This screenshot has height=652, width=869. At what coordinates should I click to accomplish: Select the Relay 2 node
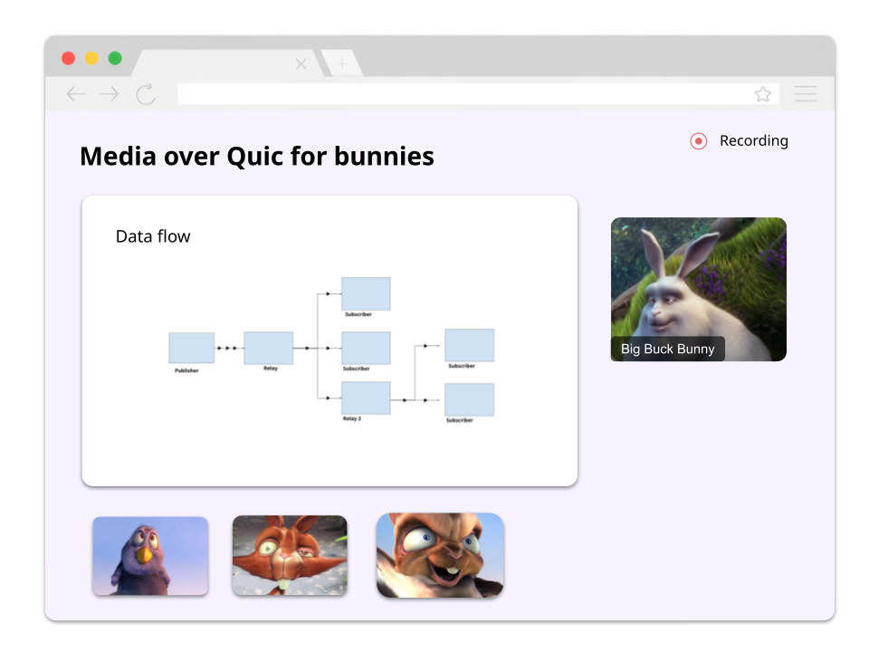point(366,398)
